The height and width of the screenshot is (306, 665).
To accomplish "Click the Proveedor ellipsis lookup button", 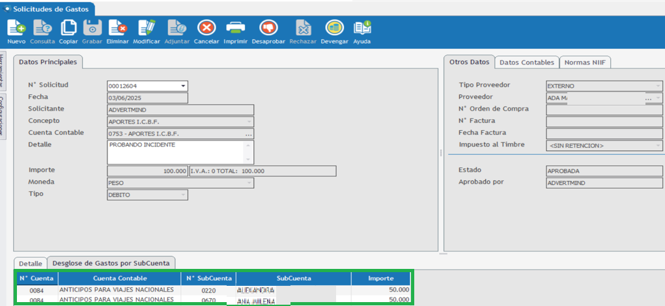I will tap(648, 98).
